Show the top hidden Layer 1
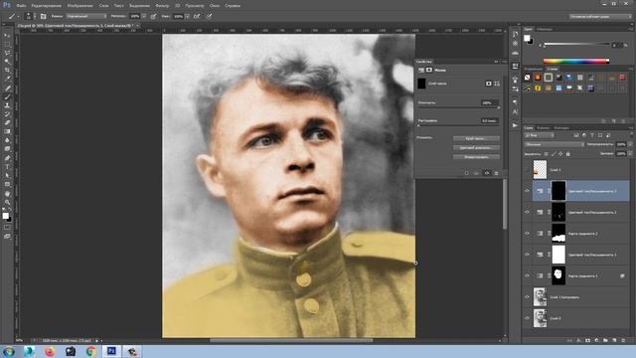The height and width of the screenshot is (358, 636). (x=528, y=170)
